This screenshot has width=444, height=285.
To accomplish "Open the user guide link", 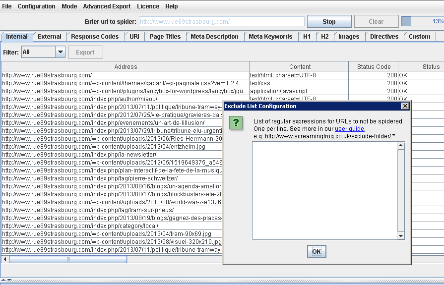I will [349, 129].
